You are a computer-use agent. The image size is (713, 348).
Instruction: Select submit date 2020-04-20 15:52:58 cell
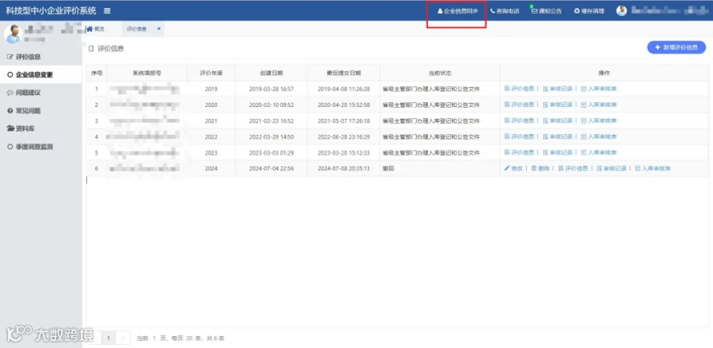coord(344,105)
